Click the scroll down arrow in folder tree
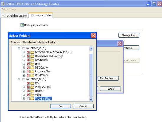The width and height of the screenshot is (162, 122). click(x=91, y=99)
